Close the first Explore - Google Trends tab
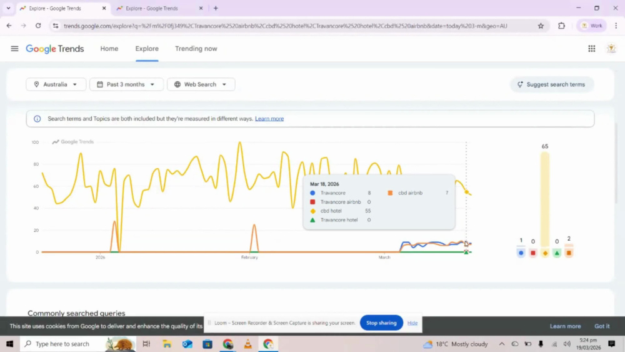Viewport: 625px width, 352px height. coord(104,8)
